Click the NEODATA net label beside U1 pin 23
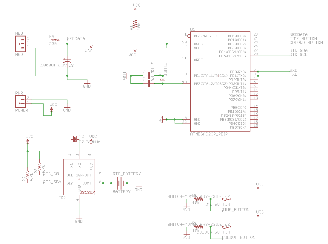328x244 pixels. click(x=298, y=35)
